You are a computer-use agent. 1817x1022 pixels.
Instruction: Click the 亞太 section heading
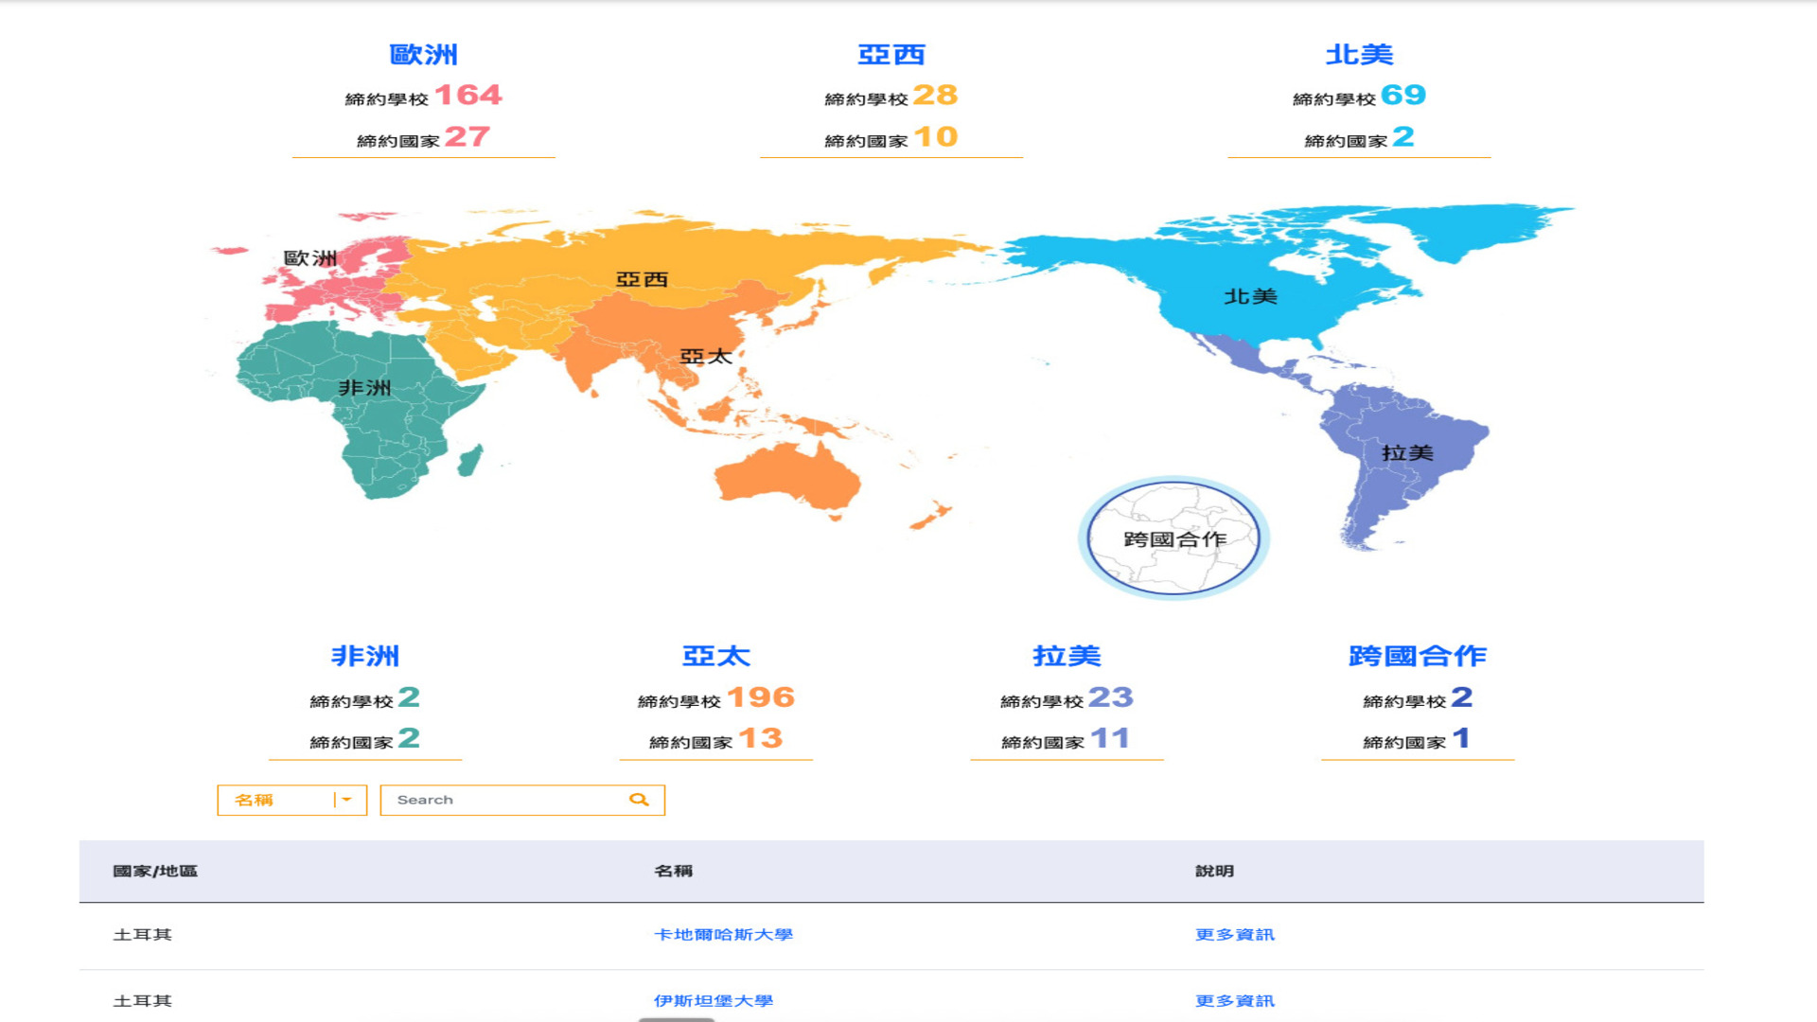coord(715,654)
